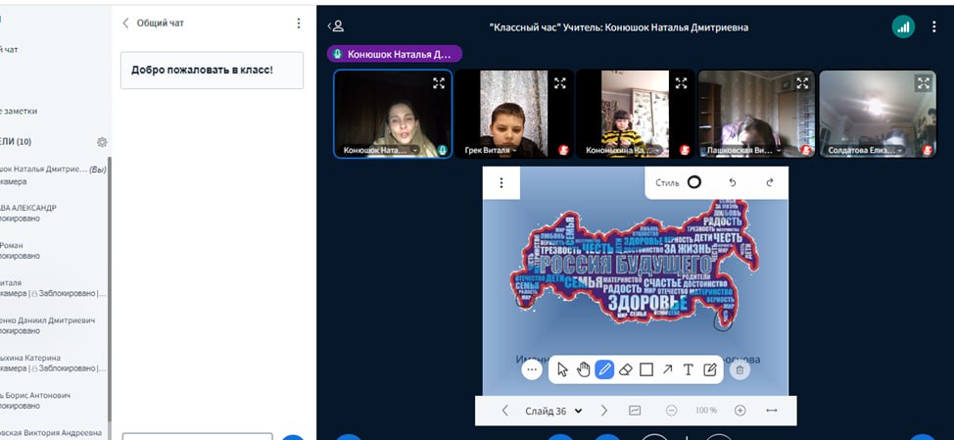Fullscreen Кономыхина webcam
This screenshot has height=440, width=954.
coord(681,83)
